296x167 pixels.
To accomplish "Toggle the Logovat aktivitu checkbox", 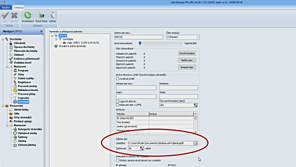I will tap(117, 101).
